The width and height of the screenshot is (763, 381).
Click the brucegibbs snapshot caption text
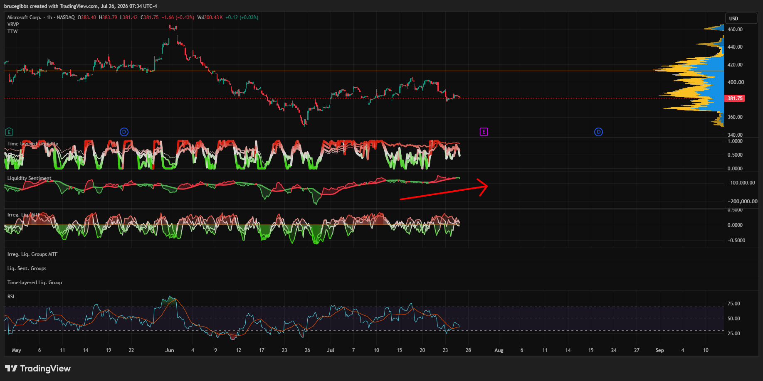pyautogui.click(x=81, y=6)
